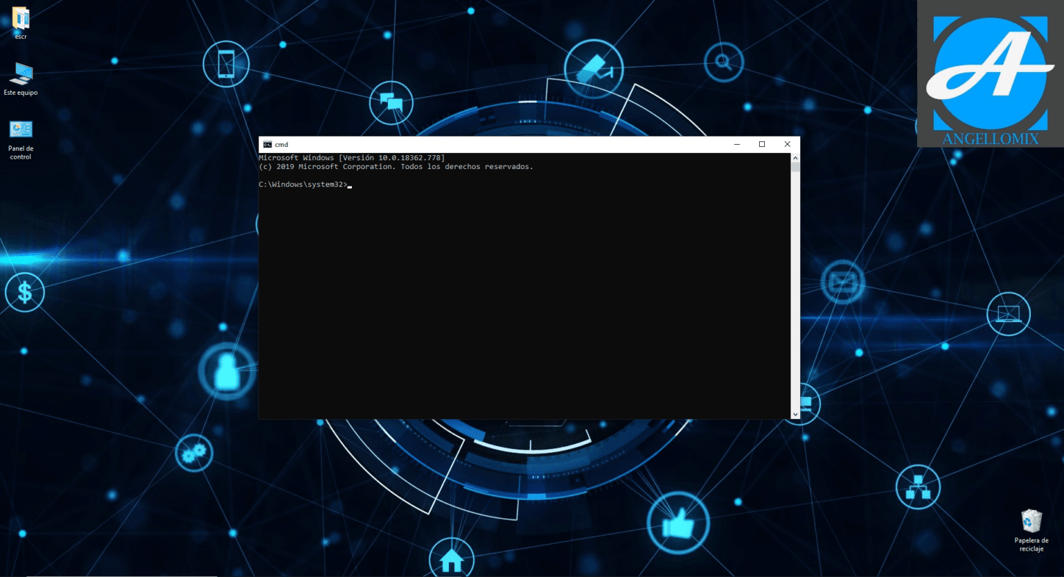
Task: Select the security camera wallpaper icon
Action: (x=596, y=67)
